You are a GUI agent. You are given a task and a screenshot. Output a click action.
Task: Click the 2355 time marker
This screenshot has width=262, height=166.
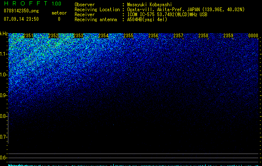[x=128, y=36]
